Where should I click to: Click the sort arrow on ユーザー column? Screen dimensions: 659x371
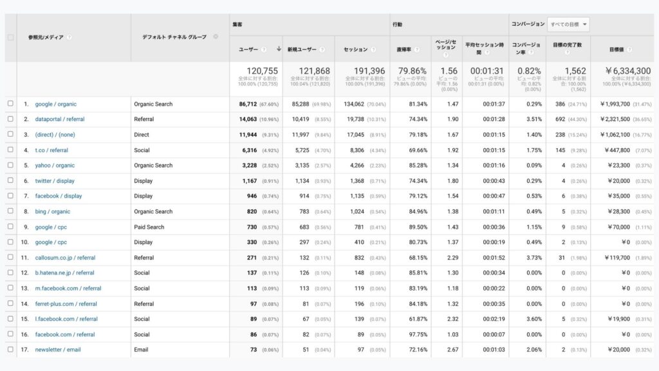coord(279,49)
